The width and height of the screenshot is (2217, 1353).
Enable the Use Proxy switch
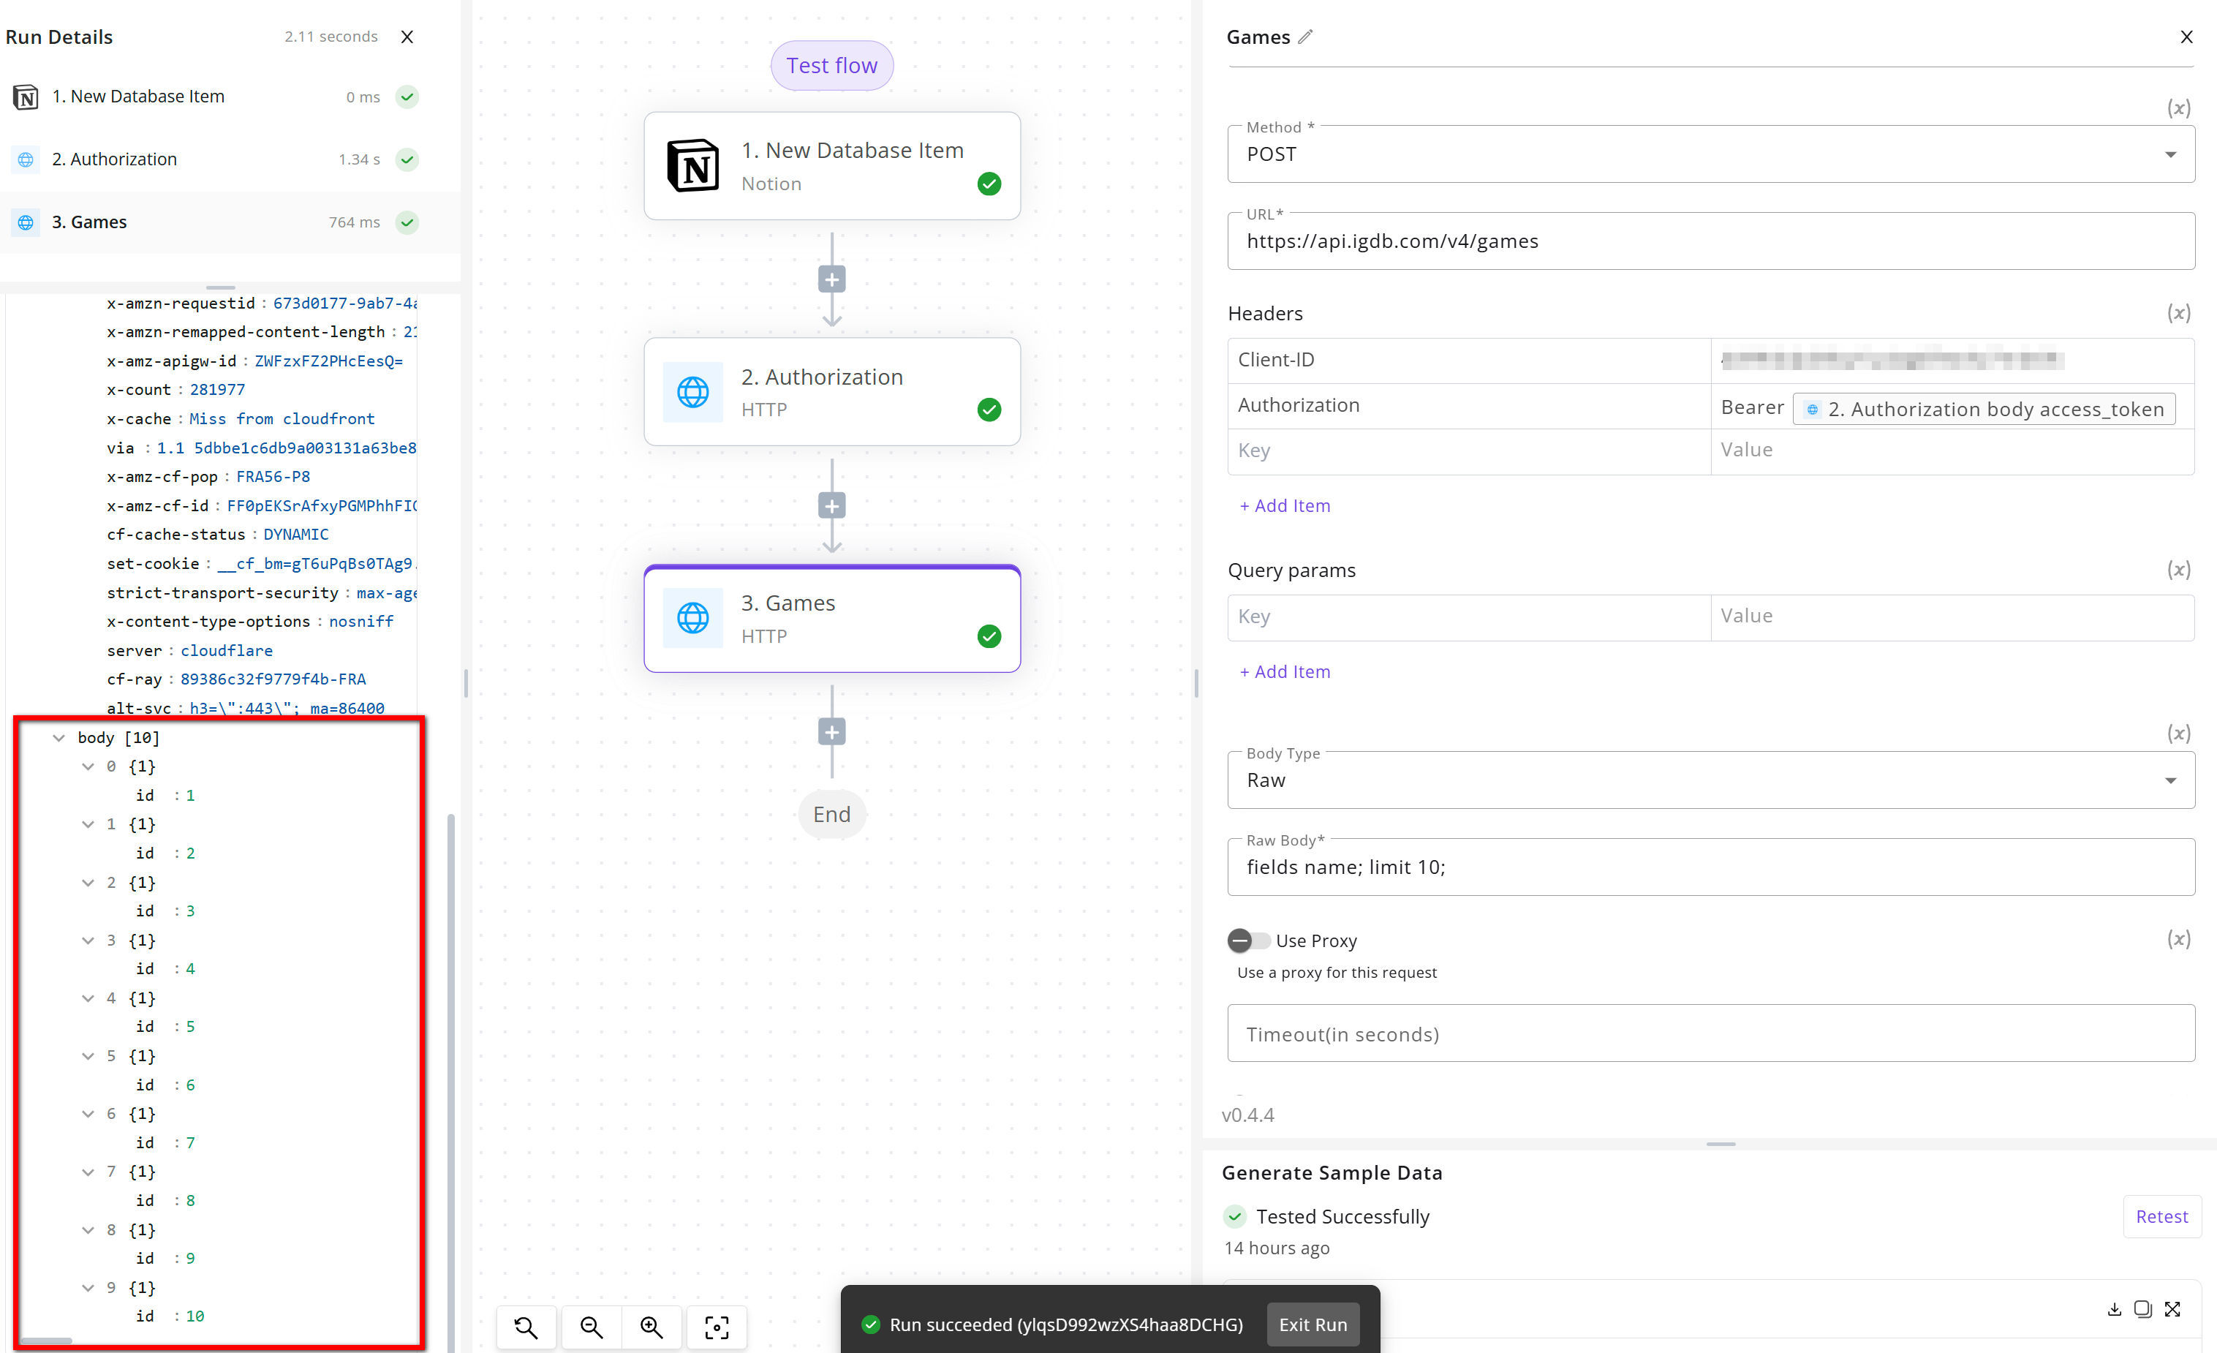1248,941
